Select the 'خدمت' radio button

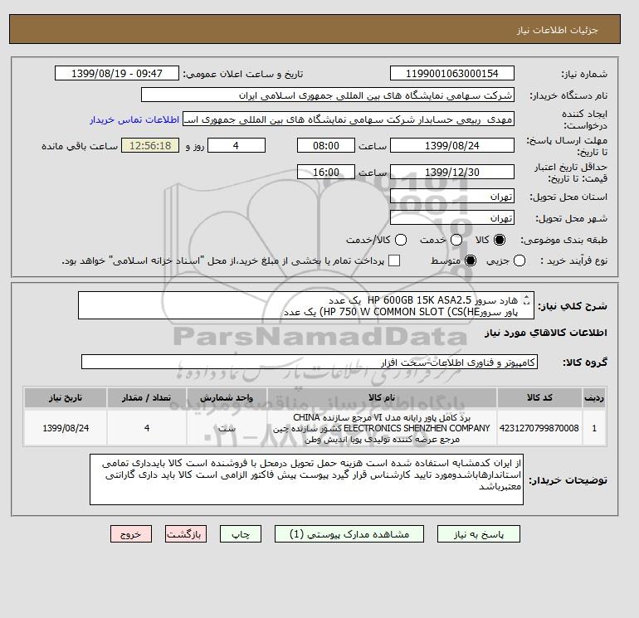[x=456, y=240]
